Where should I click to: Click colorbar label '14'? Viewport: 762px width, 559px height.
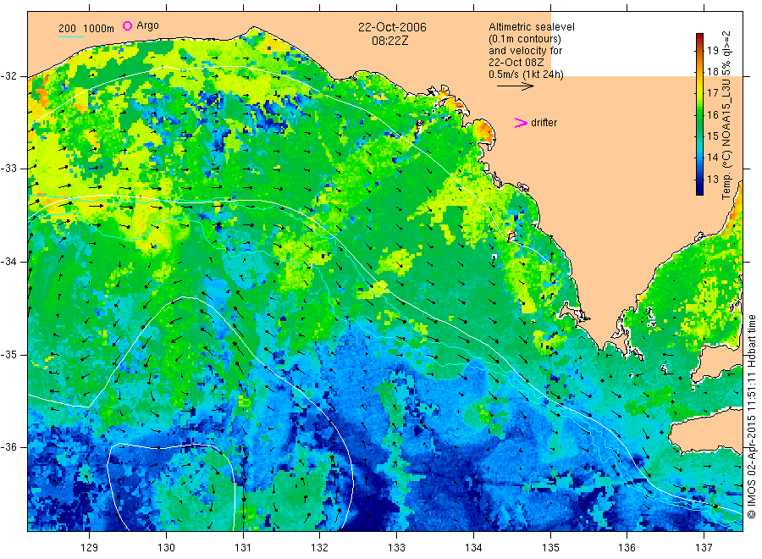coord(712,157)
